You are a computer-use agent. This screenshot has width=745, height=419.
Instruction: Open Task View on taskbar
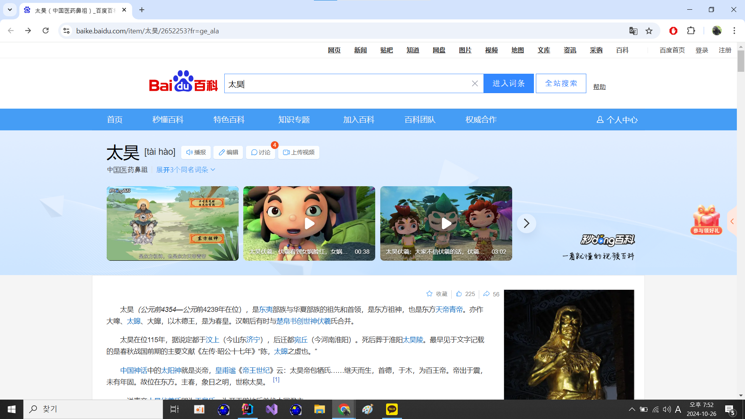click(175, 409)
